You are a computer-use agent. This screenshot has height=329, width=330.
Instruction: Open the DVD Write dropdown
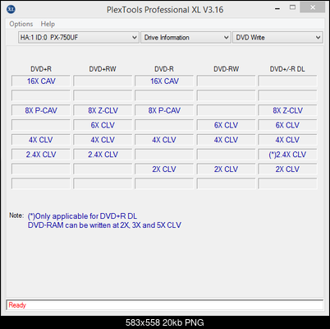click(277, 37)
